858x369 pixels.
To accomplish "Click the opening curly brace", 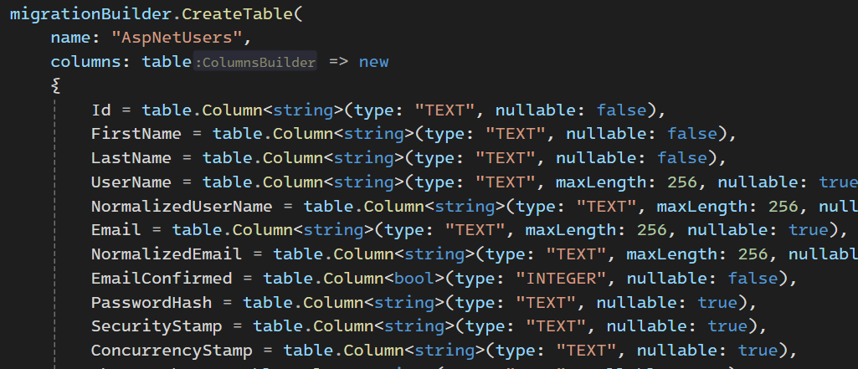I will point(55,85).
